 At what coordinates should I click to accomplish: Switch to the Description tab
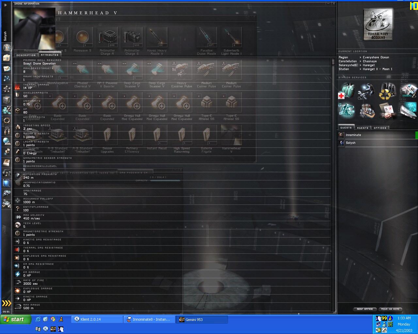[26, 55]
